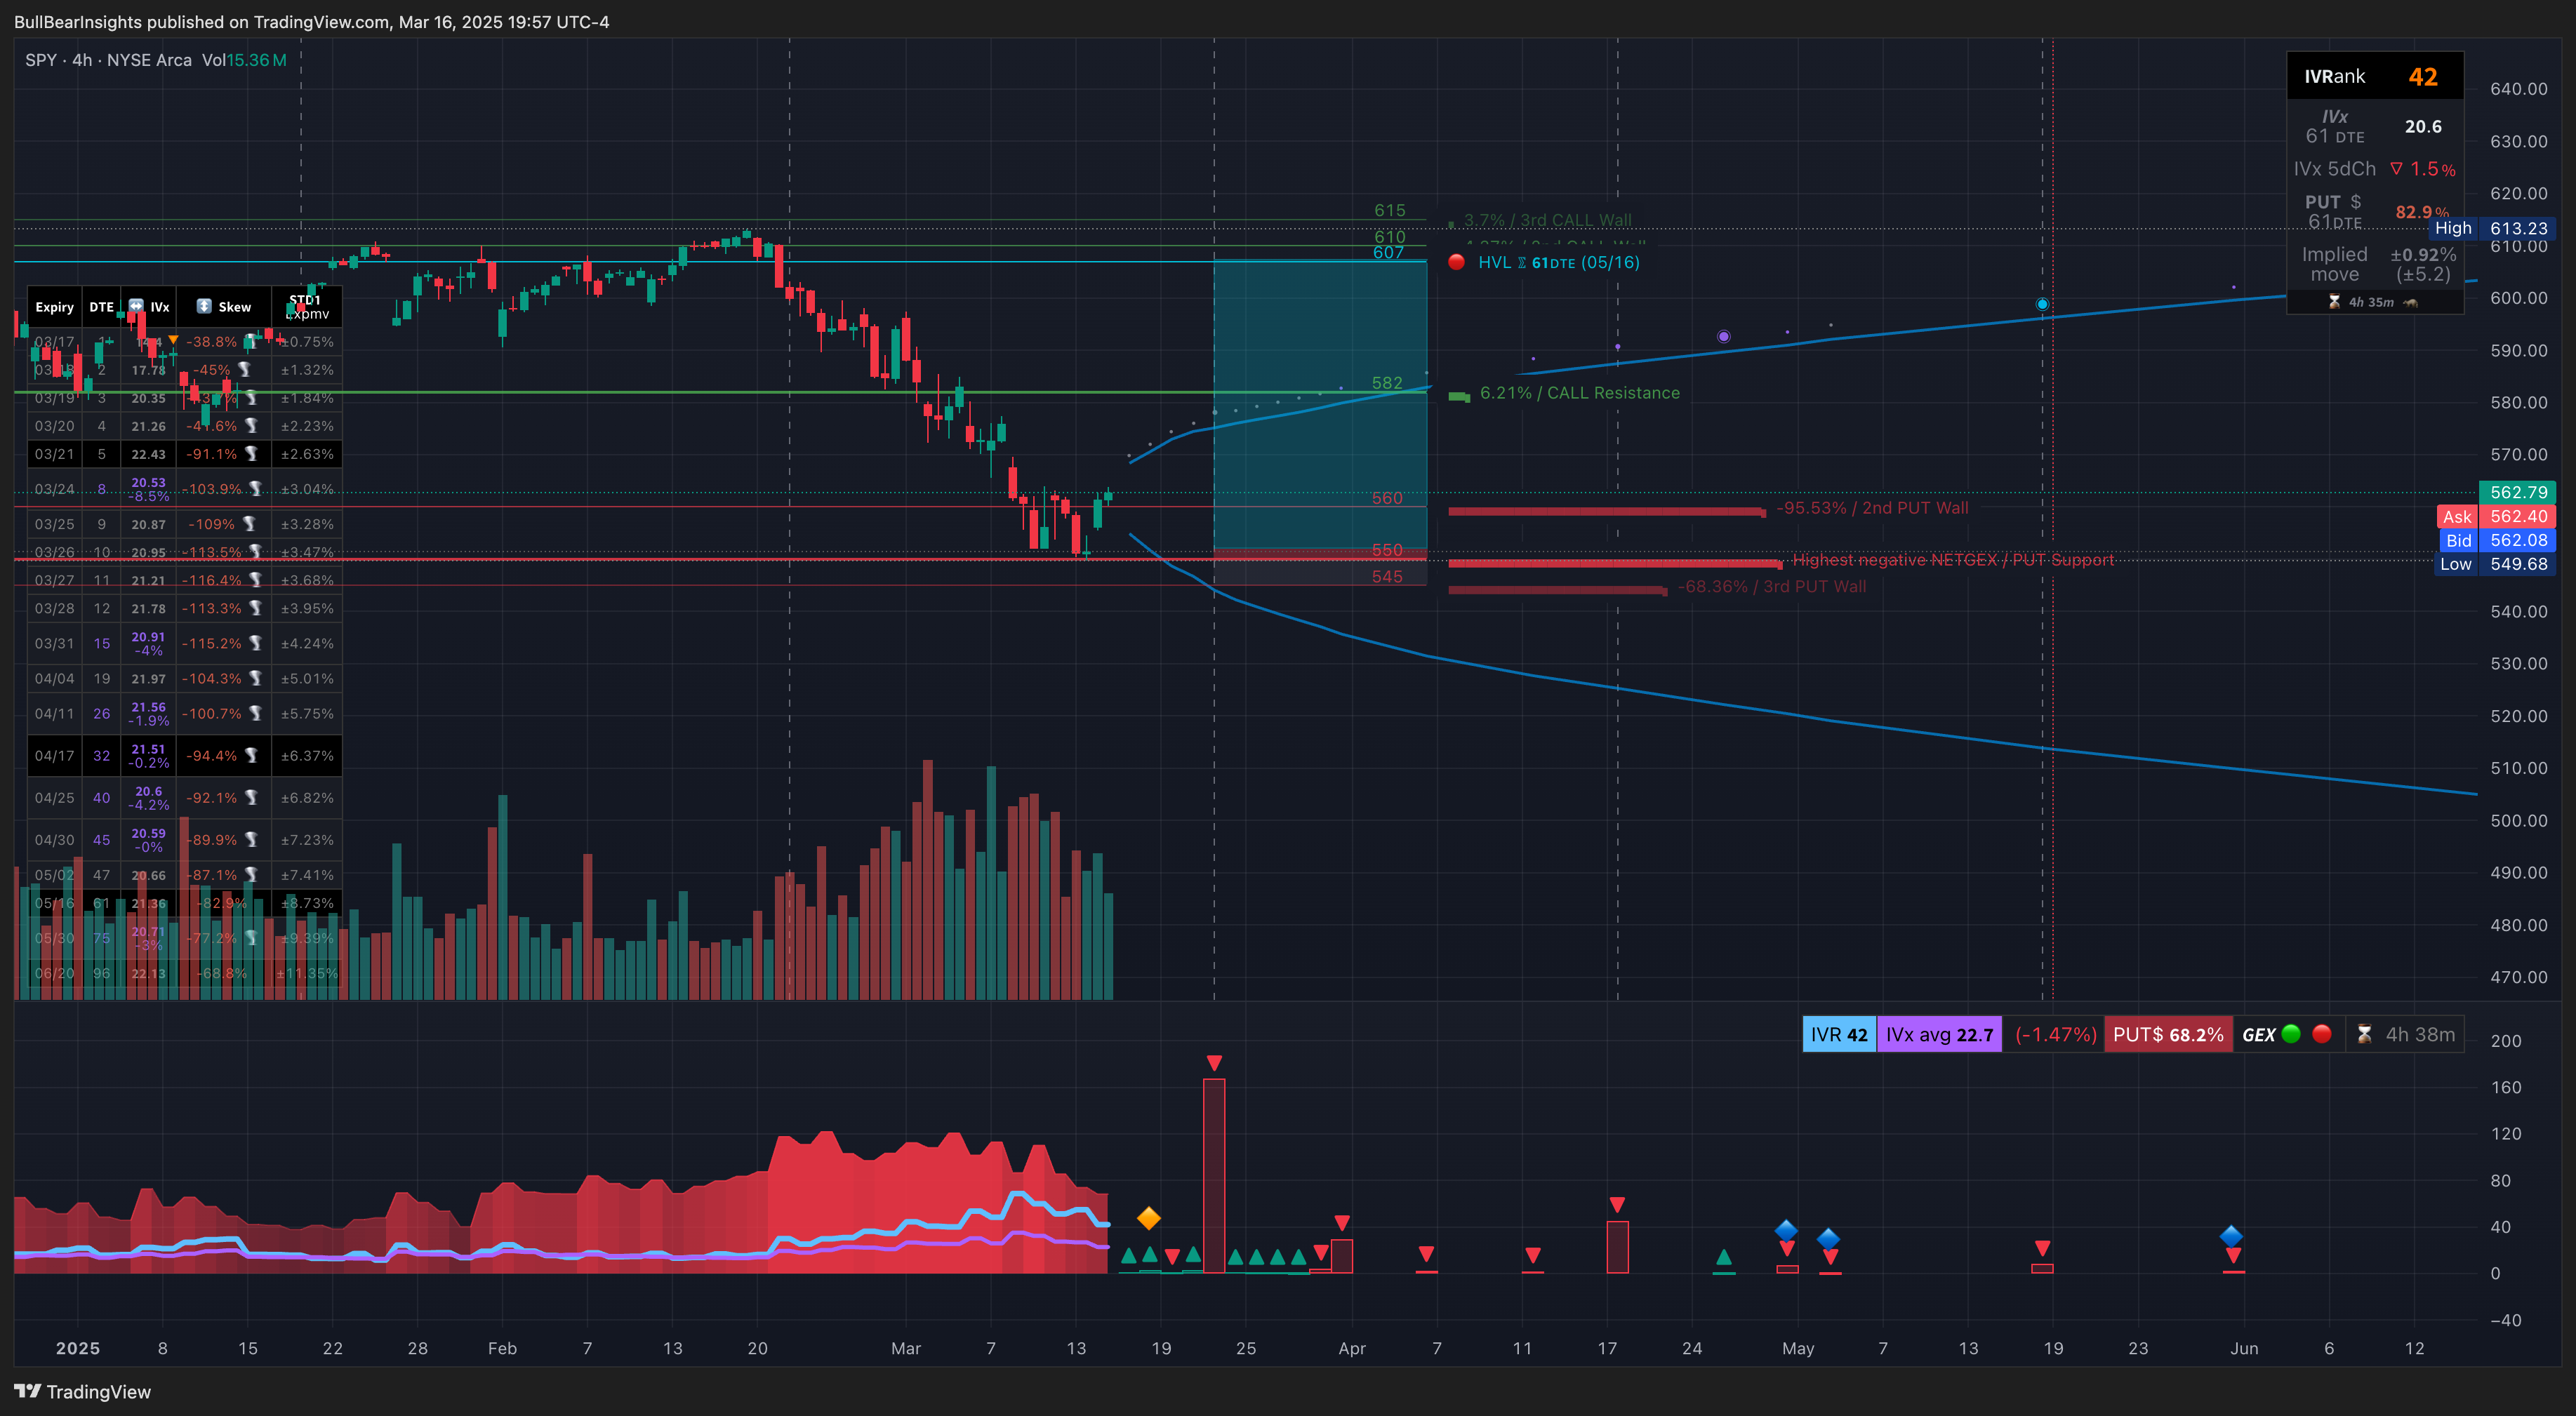The width and height of the screenshot is (2576, 1416).
Task: Click the 'Vol 15.36 M' volume legend
Action: click(x=244, y=60)
